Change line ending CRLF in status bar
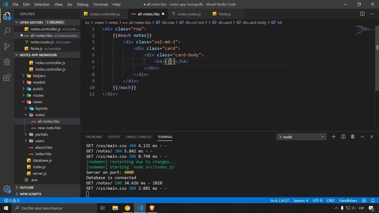379x213 pixels. pos(330,201)
